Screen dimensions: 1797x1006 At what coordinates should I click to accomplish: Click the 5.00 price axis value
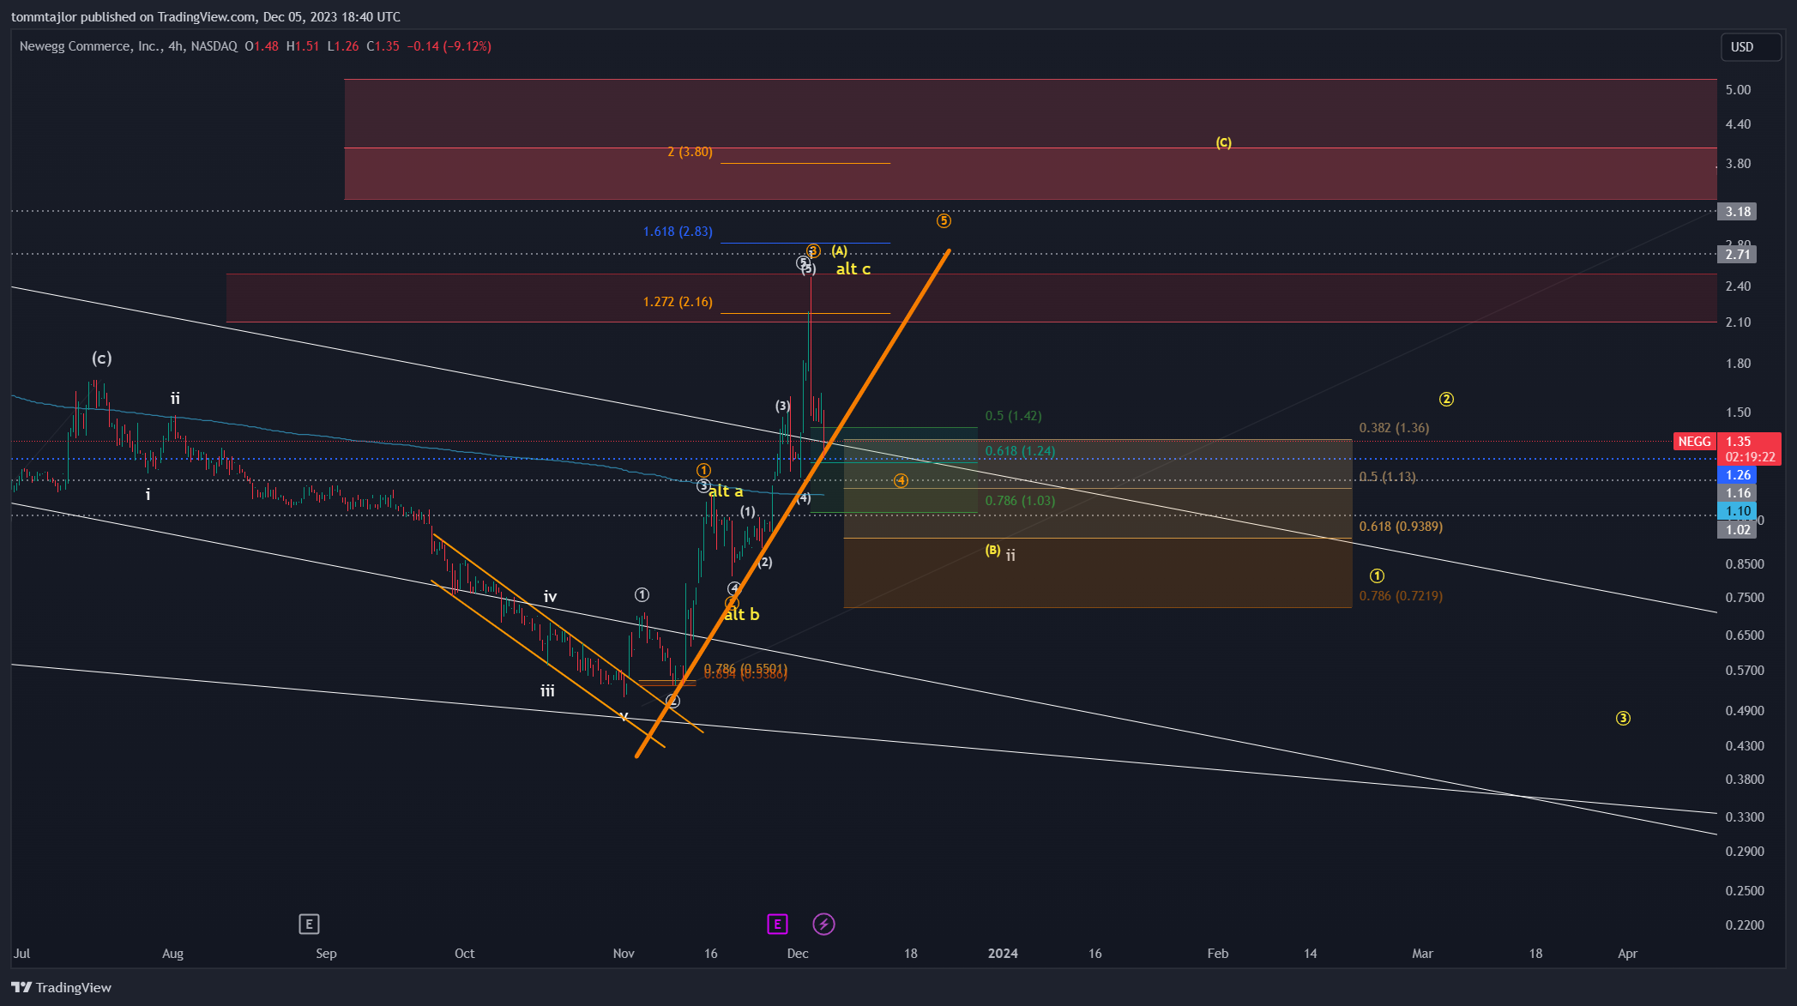(1738, 90)
